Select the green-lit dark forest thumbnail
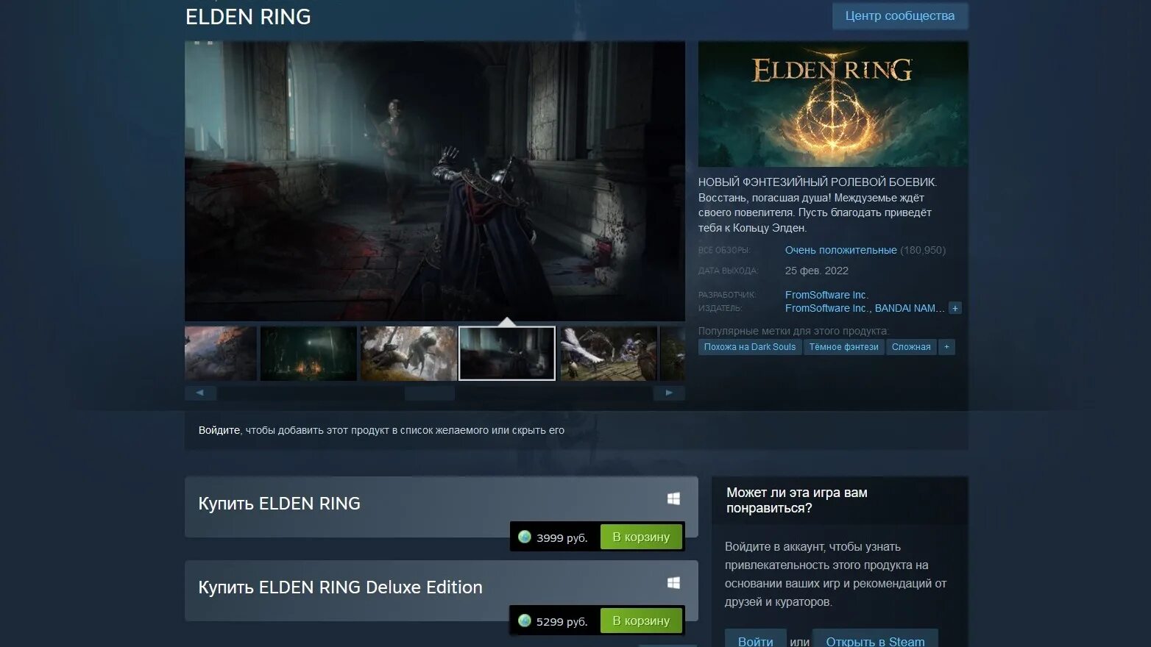 point(308,354)
